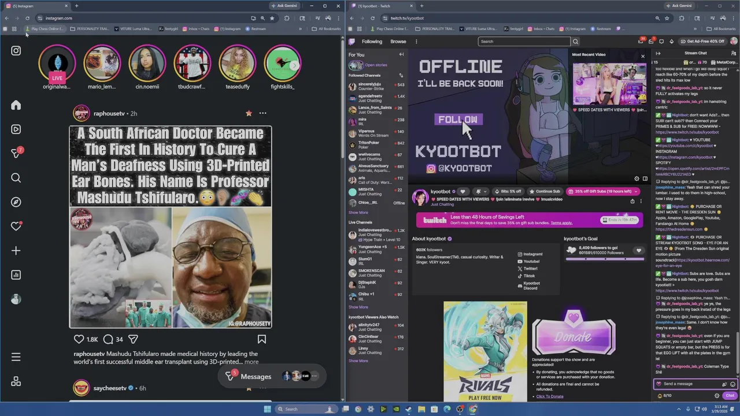
Task: Like the raphousetv post
Action: (x=79, y=339)
